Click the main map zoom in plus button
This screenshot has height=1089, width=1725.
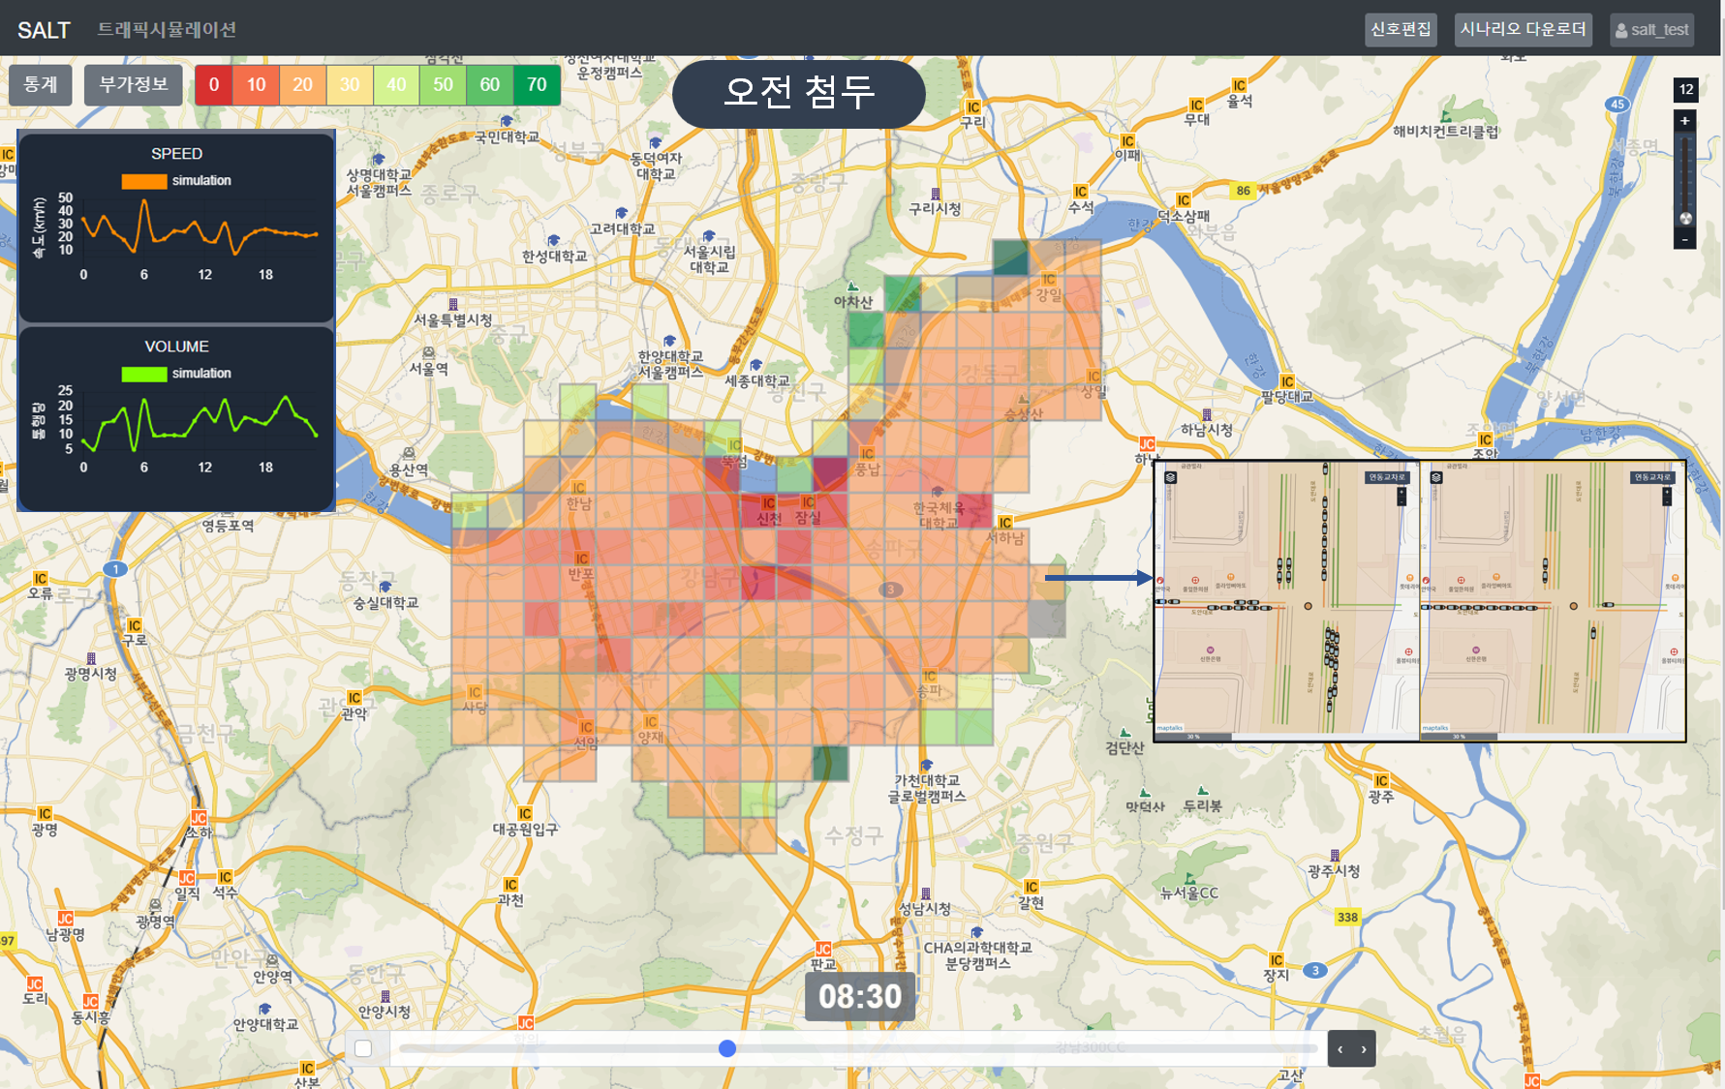[x=1684, y=121]
